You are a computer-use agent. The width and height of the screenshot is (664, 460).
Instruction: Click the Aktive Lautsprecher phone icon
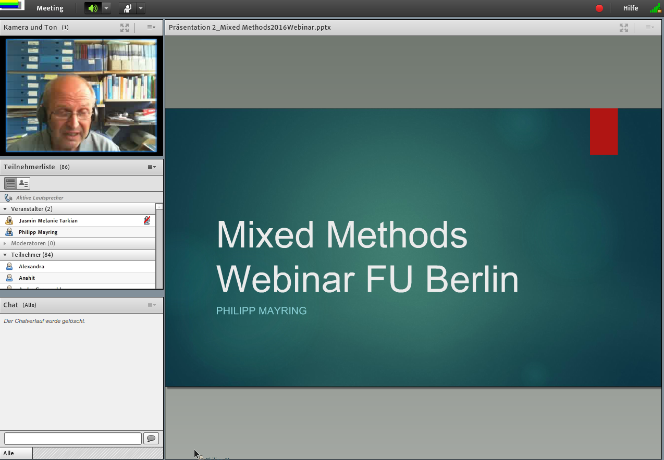click(x=8, y=198)
